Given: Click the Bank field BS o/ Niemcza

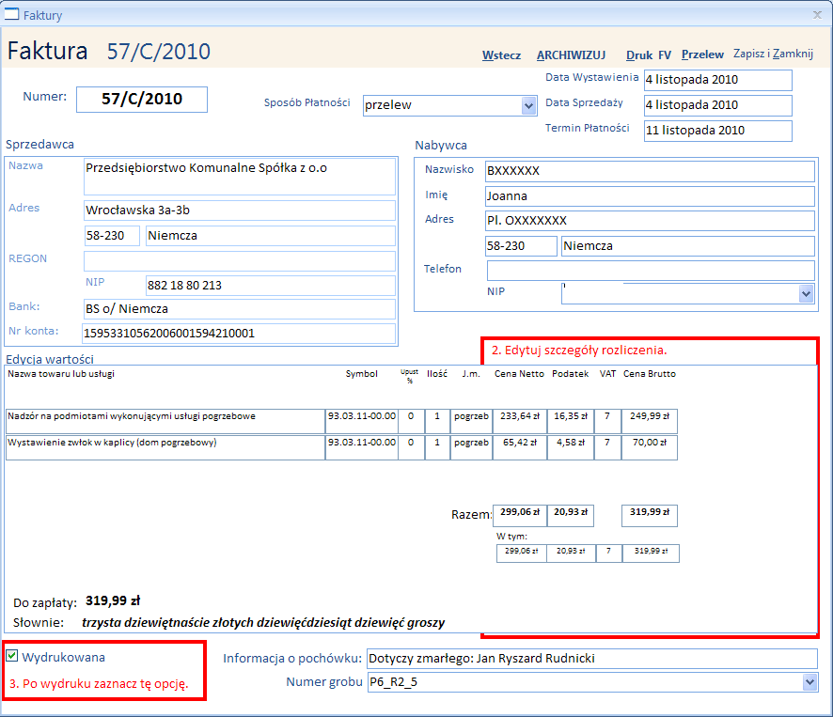Looking at the screenshot, I should [240, 309].
